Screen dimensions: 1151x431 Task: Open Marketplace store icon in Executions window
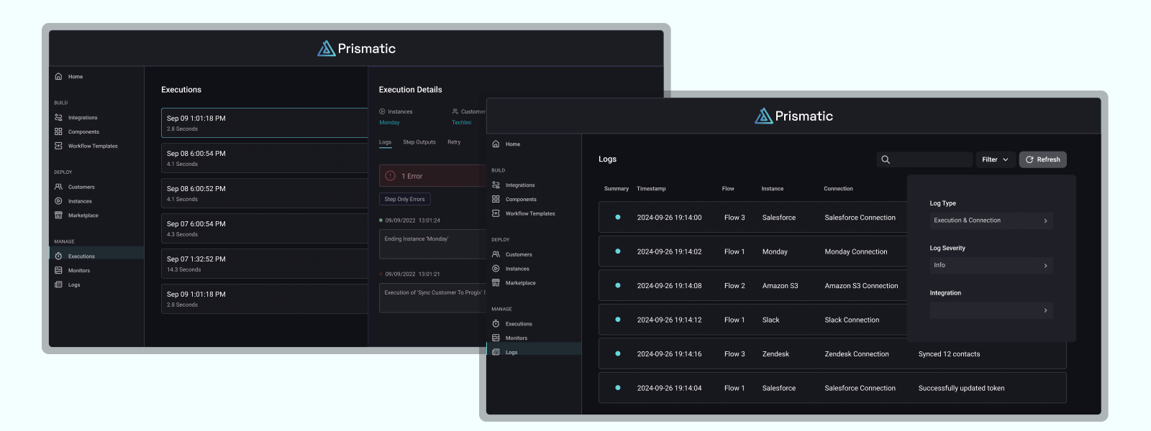(x=58, y=215)
